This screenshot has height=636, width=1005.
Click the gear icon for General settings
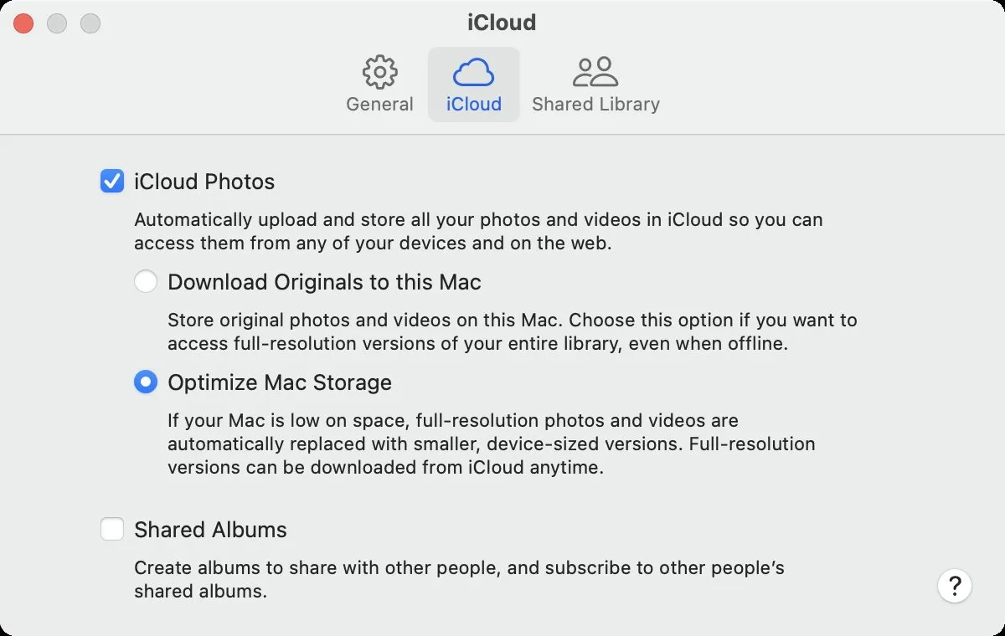(x=379, y=73)
